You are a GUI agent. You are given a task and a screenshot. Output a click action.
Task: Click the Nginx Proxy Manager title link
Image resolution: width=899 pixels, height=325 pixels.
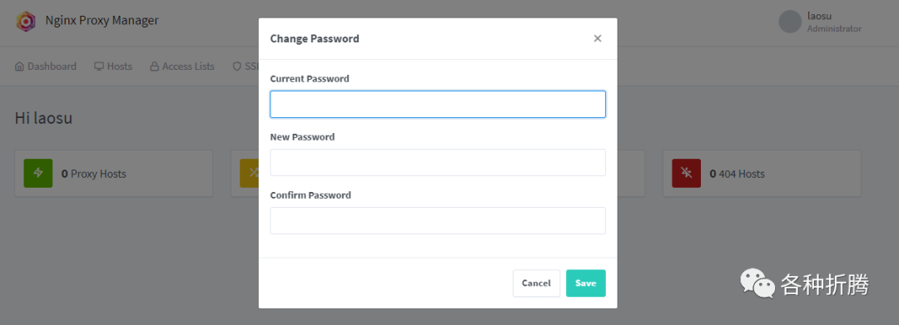102,21
